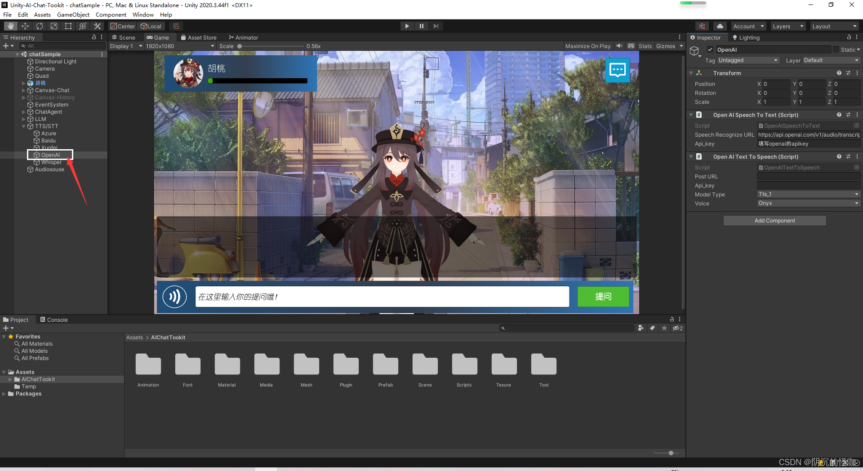The image size is (863, 471).
Task: Adjust Project icon size slider
Action: (666, 453)
